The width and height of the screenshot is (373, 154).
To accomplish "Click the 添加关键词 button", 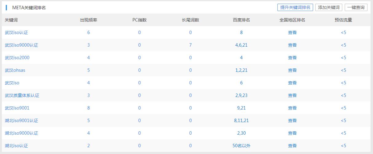I will (x=329, y=7).
